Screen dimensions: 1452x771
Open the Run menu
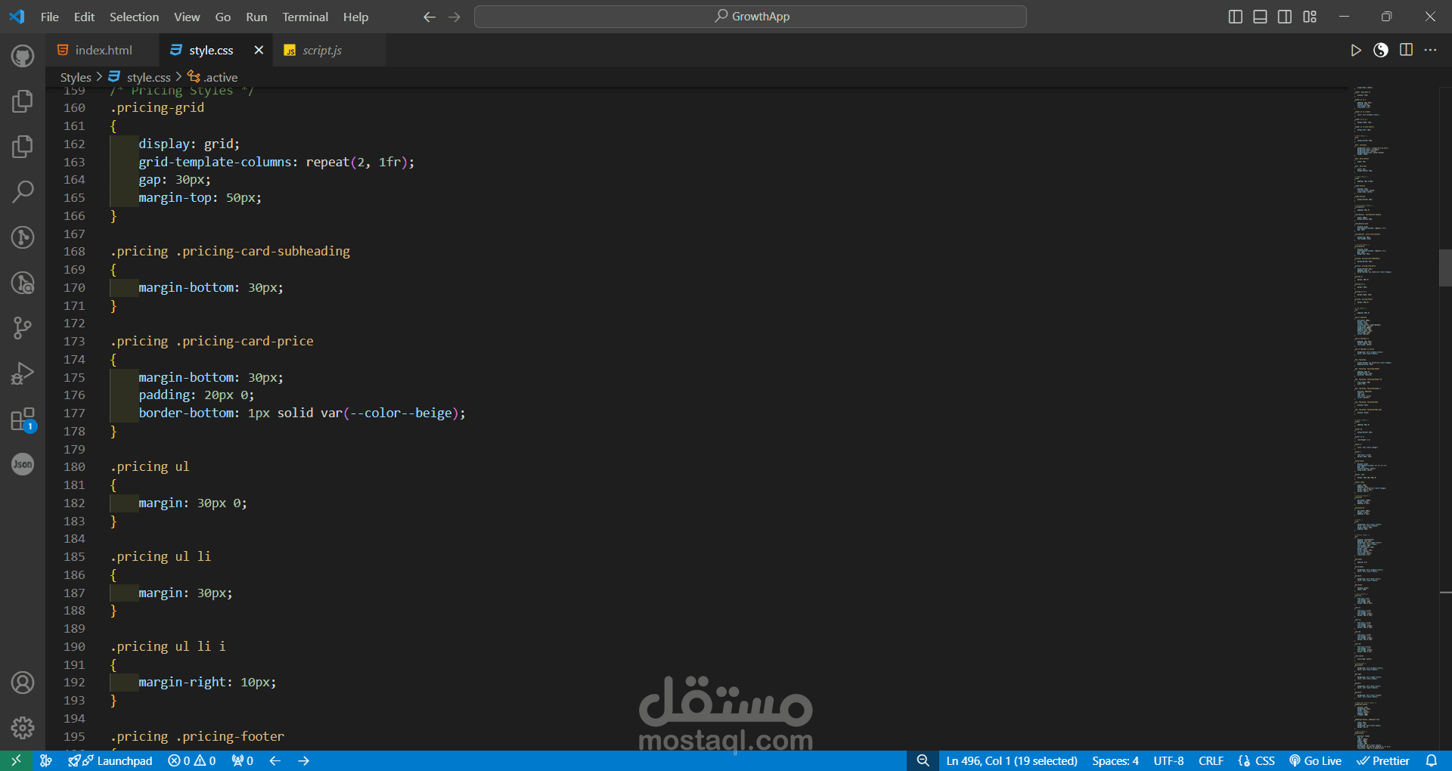(256, 17)
